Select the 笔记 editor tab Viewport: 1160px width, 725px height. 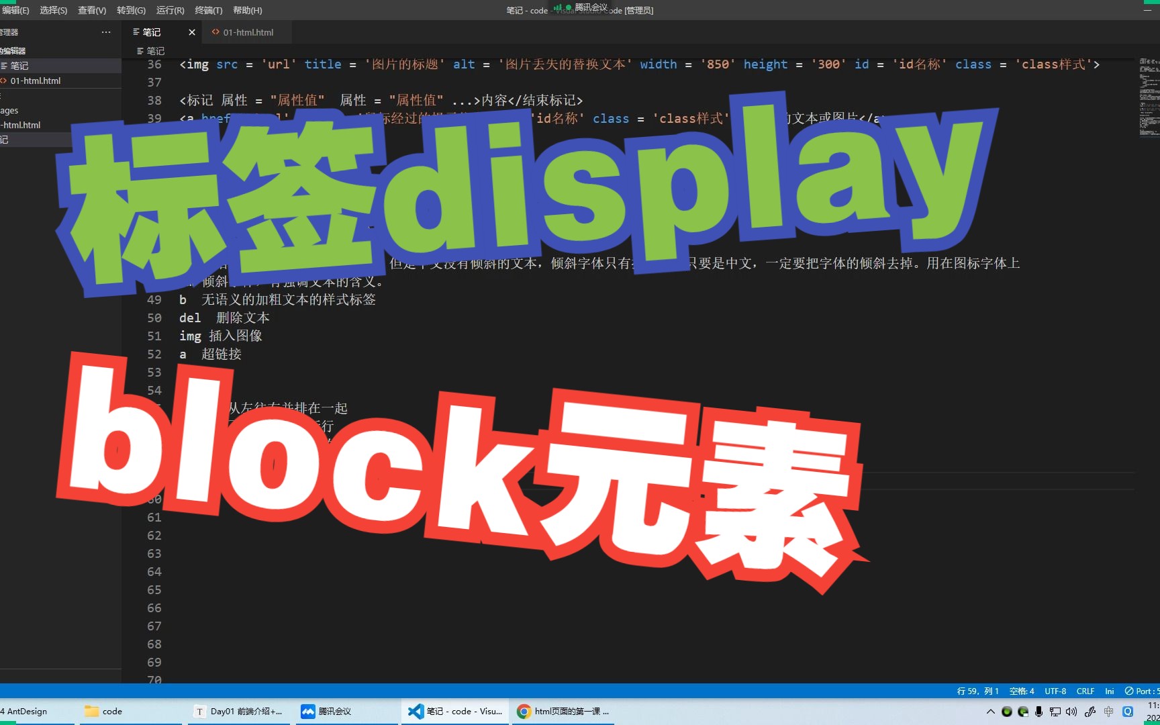pyautogui.click(x=153, y=32)
